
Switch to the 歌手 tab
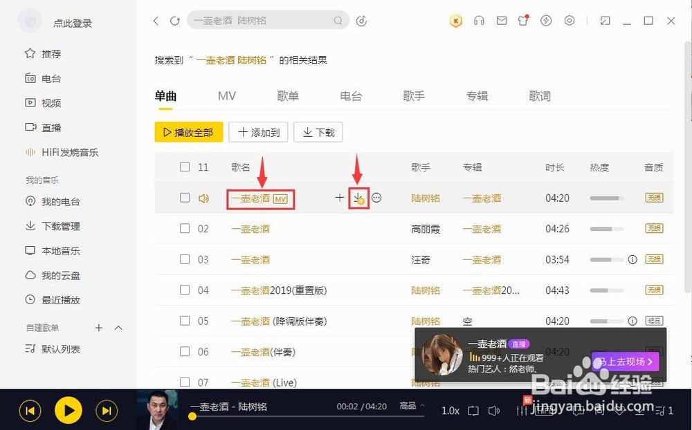pos(414,95)
